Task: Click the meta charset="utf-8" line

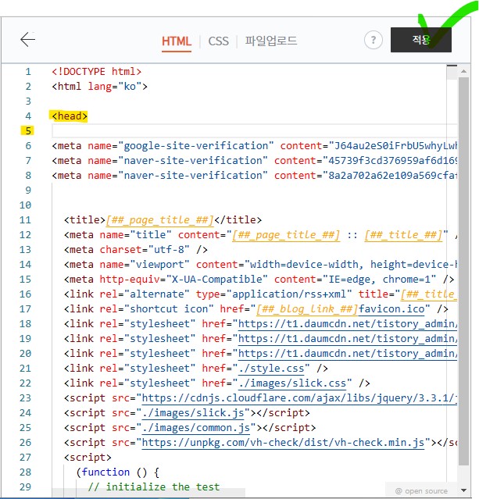Action: point(136,250)
